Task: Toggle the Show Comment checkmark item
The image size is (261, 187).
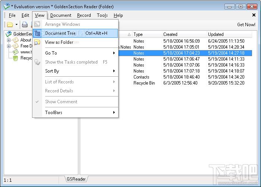Action: pyautogui.click(x=61, y=102)
